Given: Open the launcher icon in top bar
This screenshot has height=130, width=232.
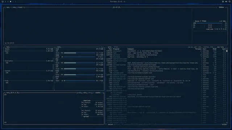Looking at the screenshot, I should [x=3, y=1].
